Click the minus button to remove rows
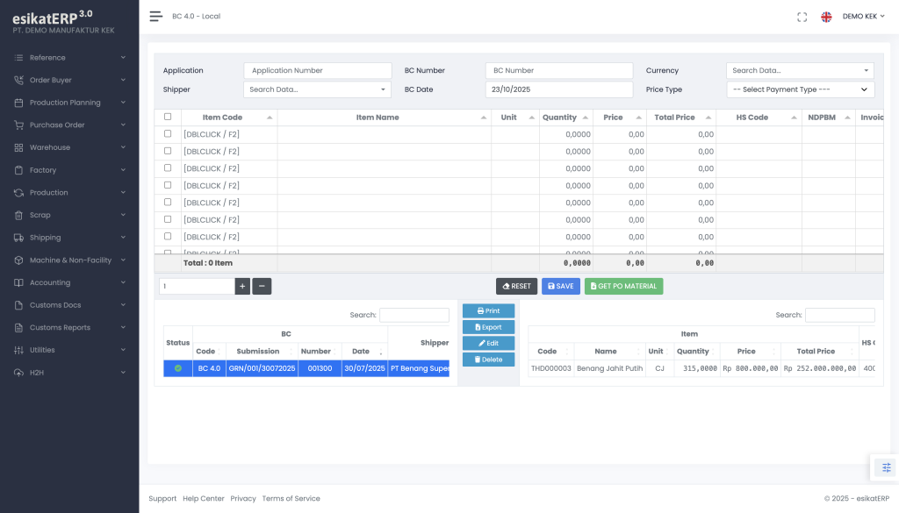The image size is (899, 513). [x=262, y=286]
